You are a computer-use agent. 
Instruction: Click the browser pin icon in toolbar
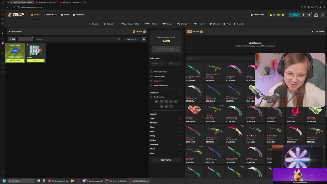(x=302, y=7)
